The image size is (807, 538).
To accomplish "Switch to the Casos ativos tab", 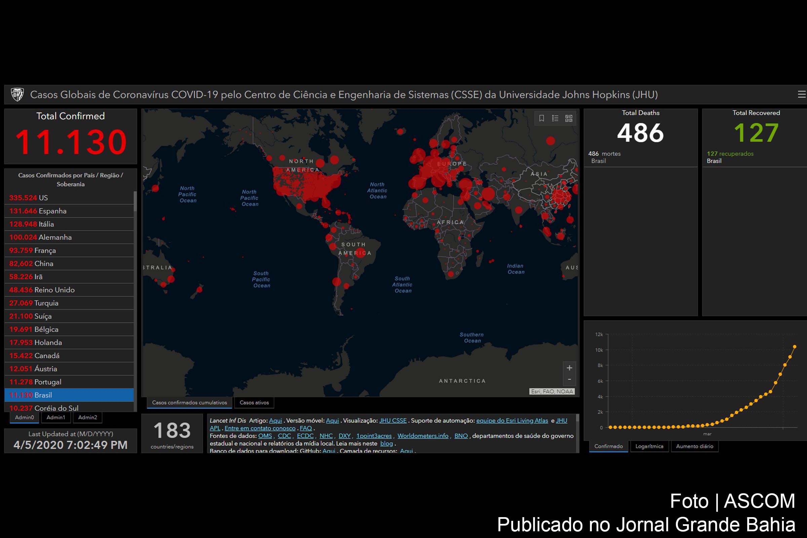I will click(x=254, y=402).
